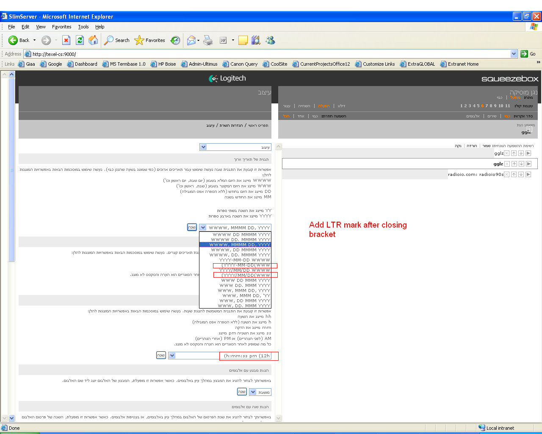
Task: Set player volume level to 11
Action: point(507,106)
